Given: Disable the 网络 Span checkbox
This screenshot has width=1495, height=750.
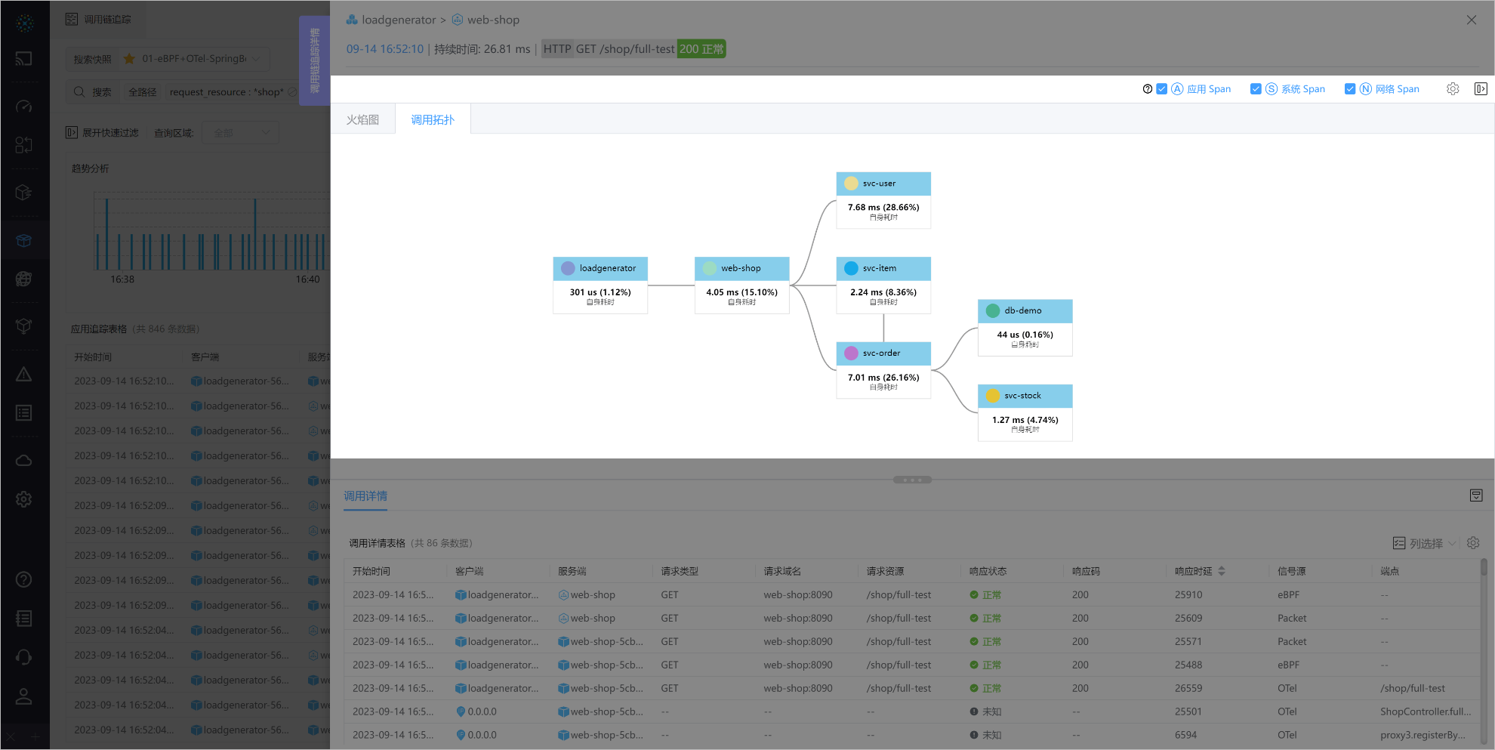Looking at the screenshot, I should coord(1350,89).
